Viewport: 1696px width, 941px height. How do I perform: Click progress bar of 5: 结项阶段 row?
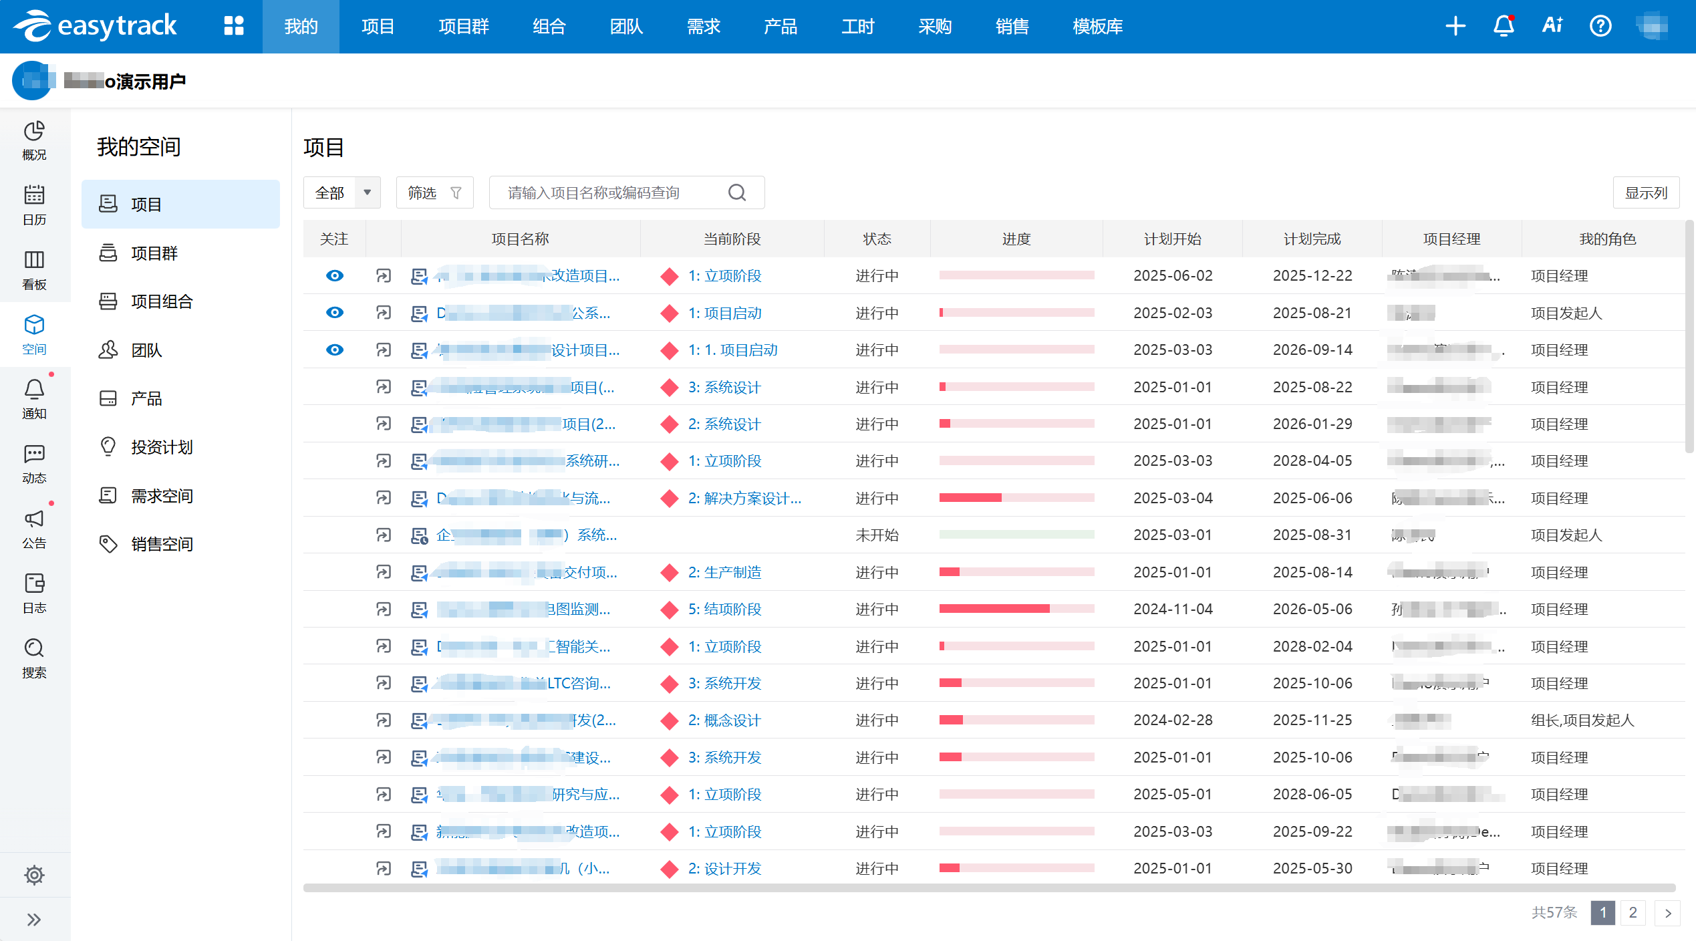[1016, 609]
